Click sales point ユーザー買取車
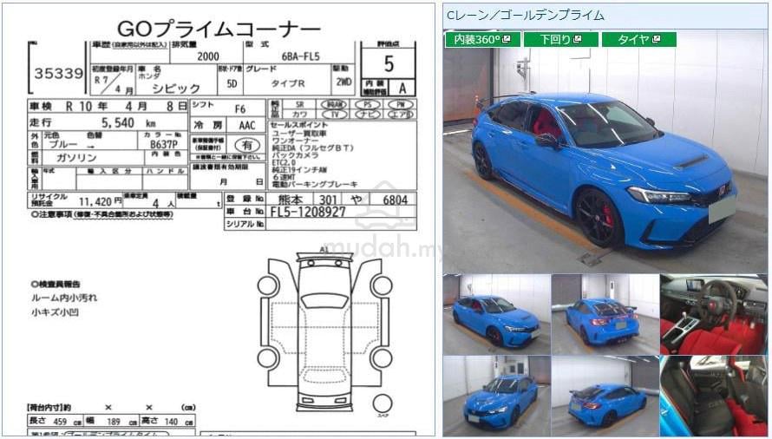This screenshot has width=772, height=439. pyautogui.click(x=299, y=133)
